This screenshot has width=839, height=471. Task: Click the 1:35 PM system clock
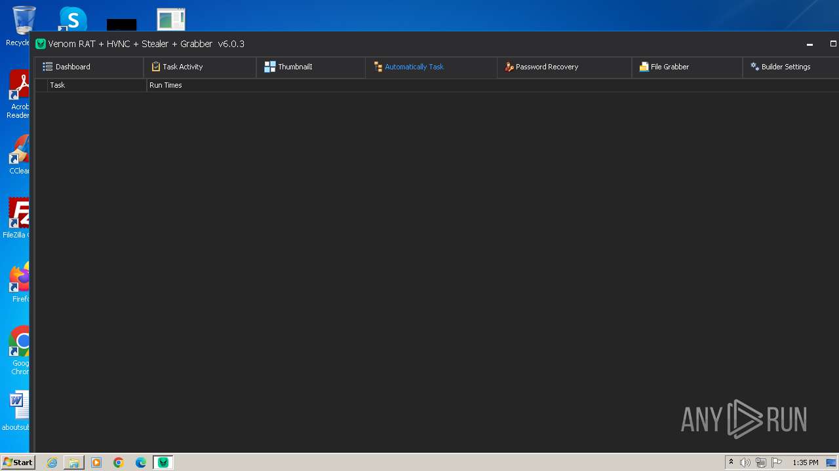[x=806, y=462]
